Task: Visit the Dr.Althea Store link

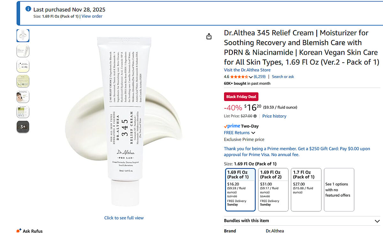Action: coord(247,70)
